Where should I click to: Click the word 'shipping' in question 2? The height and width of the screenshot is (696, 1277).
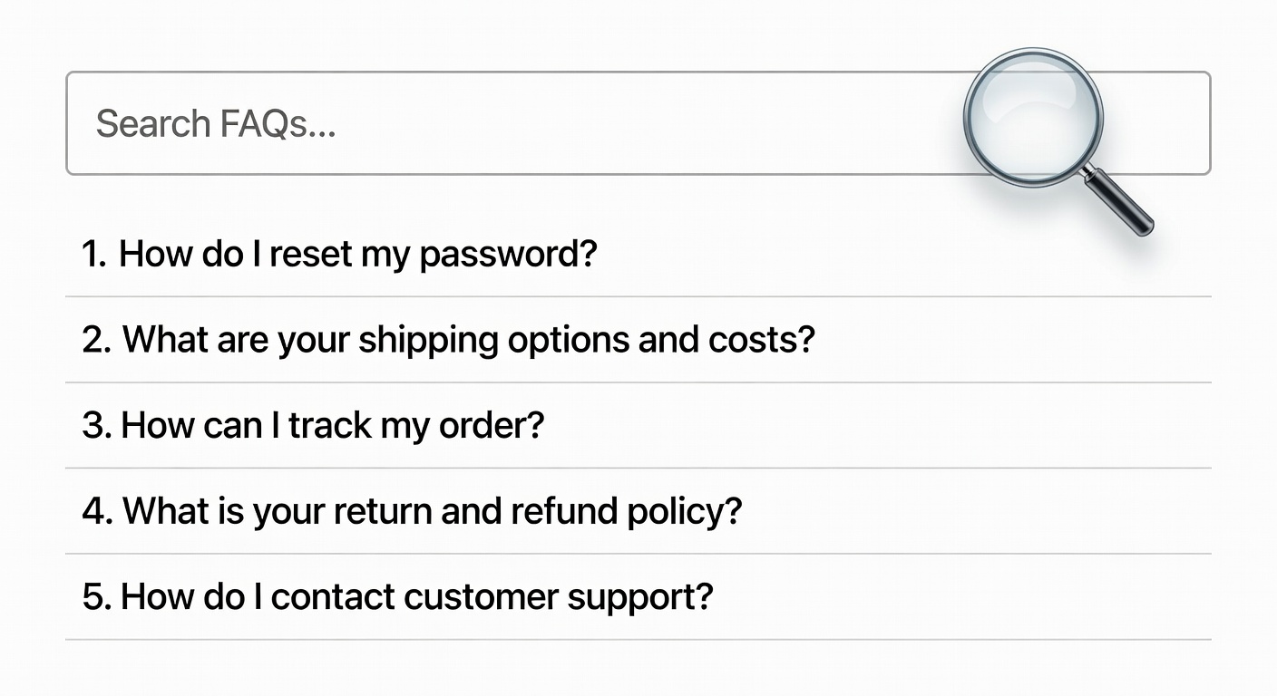coord(428,341)
